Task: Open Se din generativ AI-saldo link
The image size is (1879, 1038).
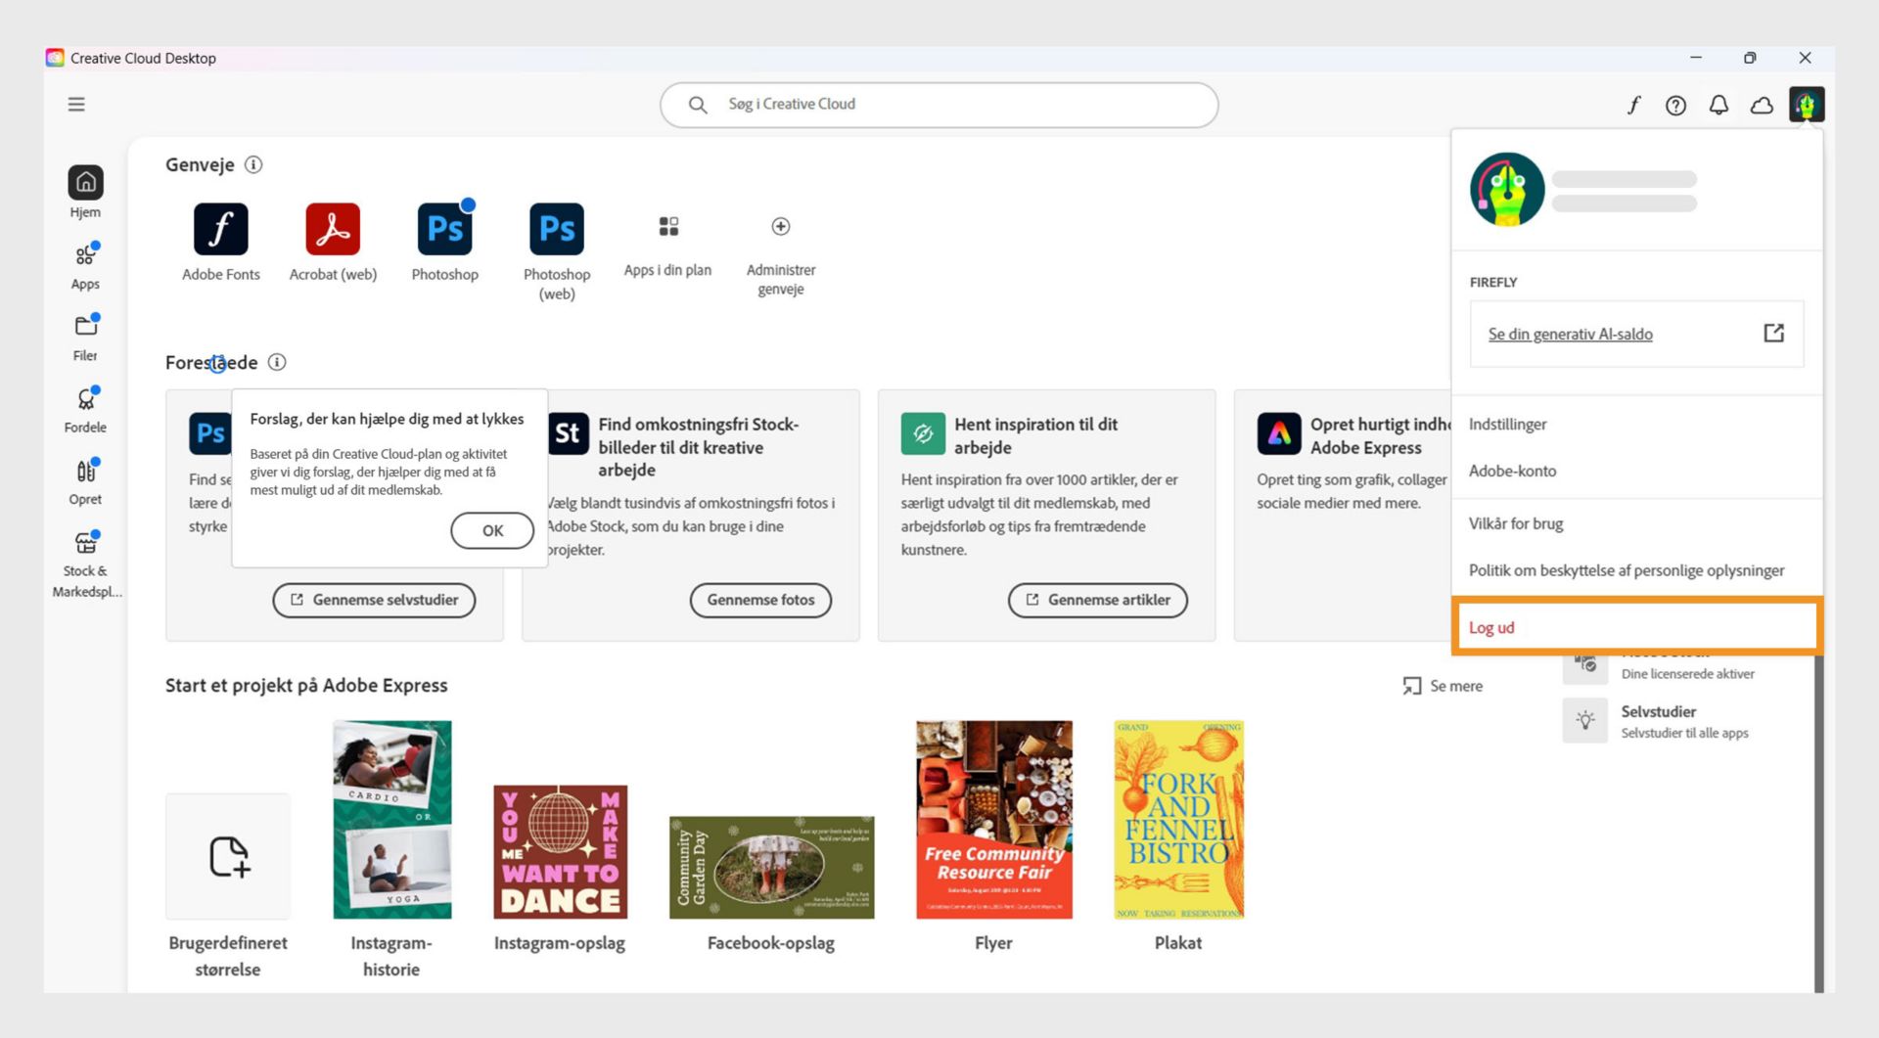Action: (1570, 334)
